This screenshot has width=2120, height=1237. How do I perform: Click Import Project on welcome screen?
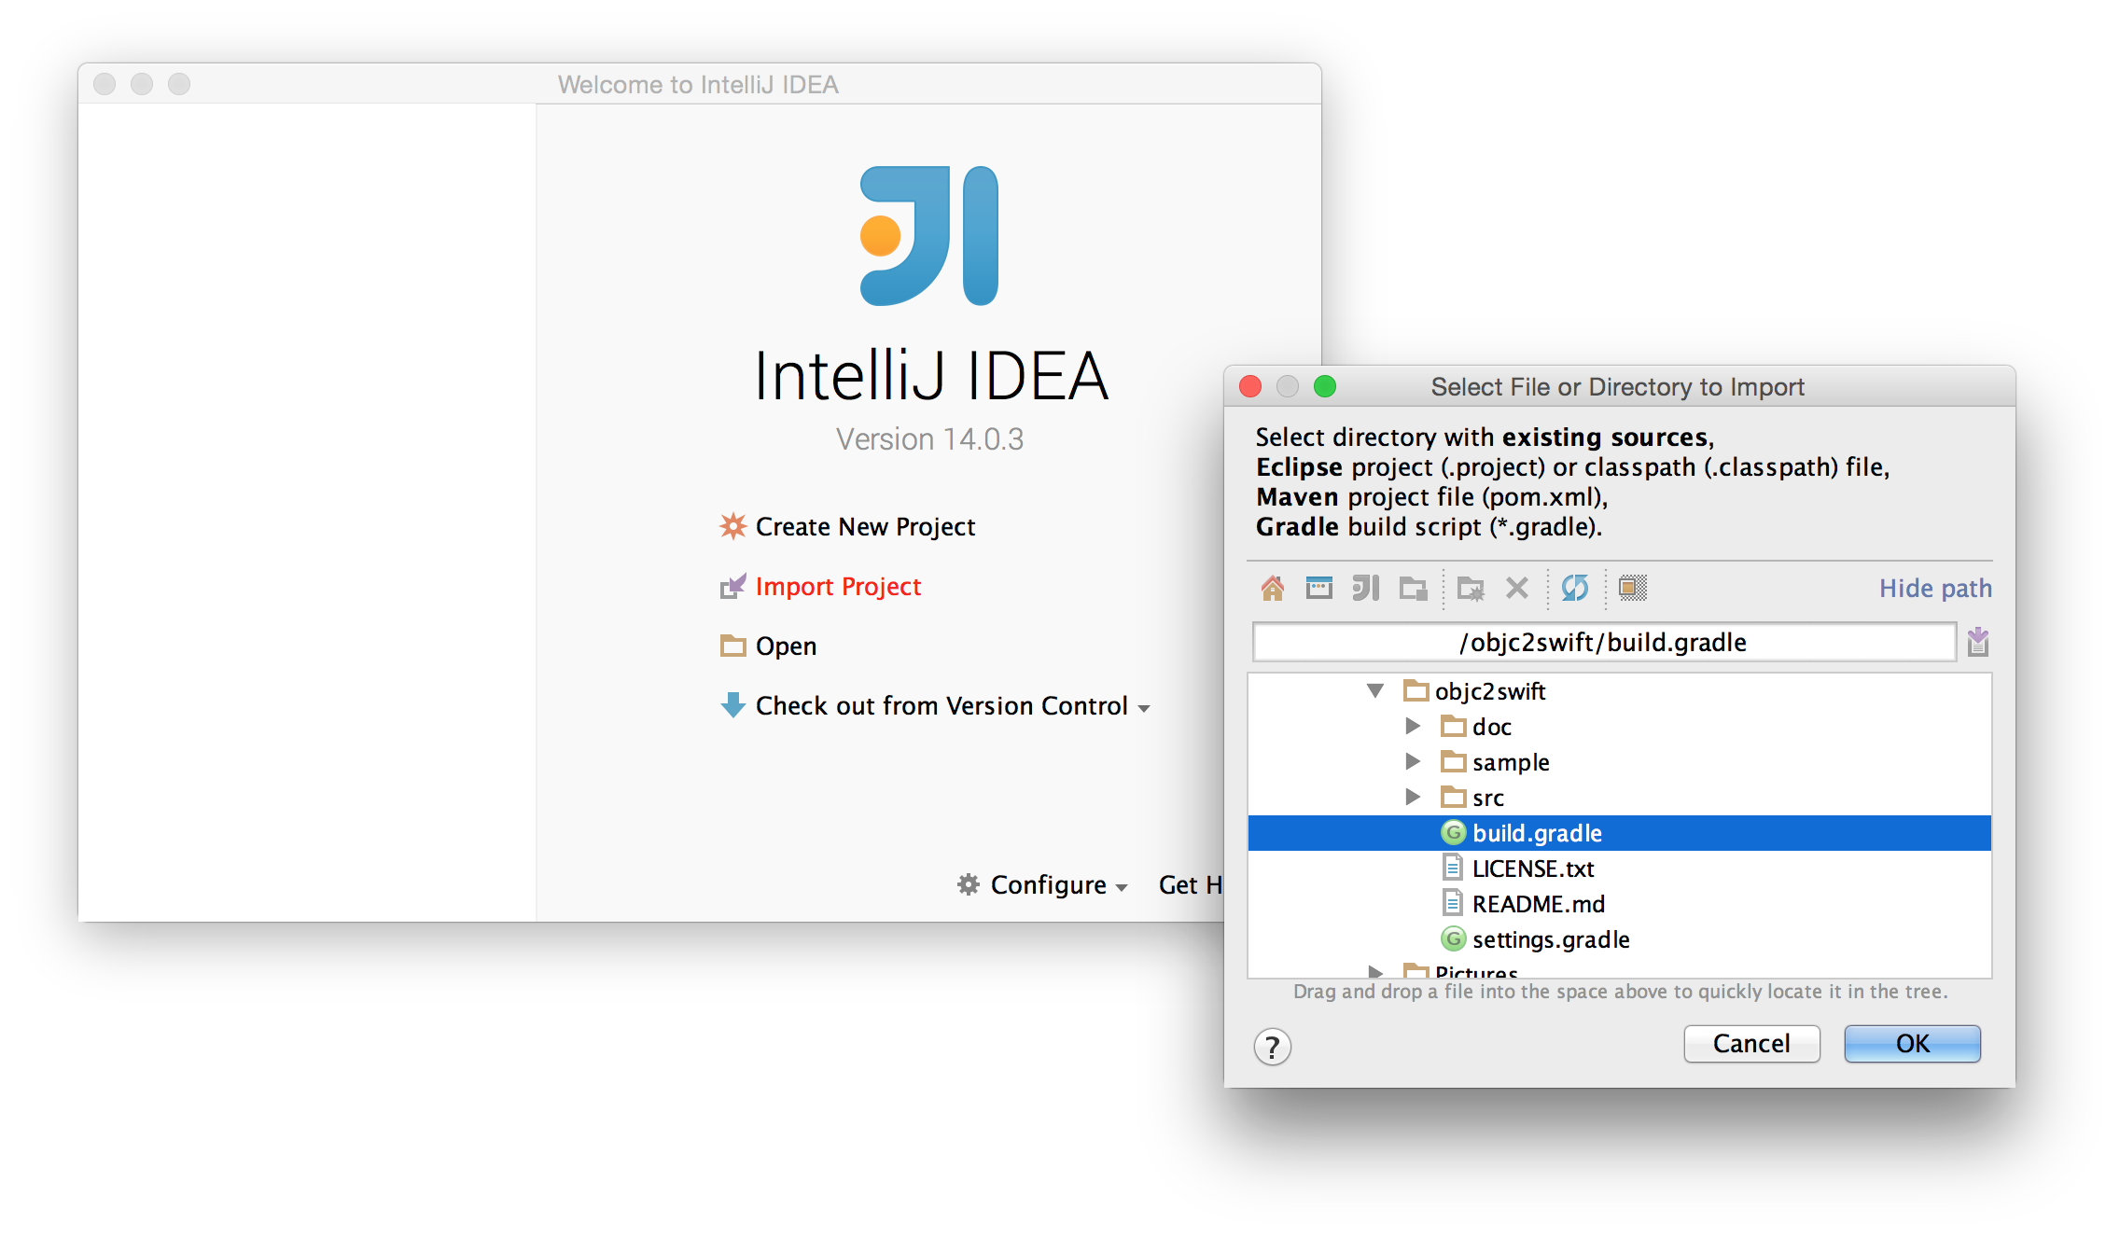(x=837, y=587)
